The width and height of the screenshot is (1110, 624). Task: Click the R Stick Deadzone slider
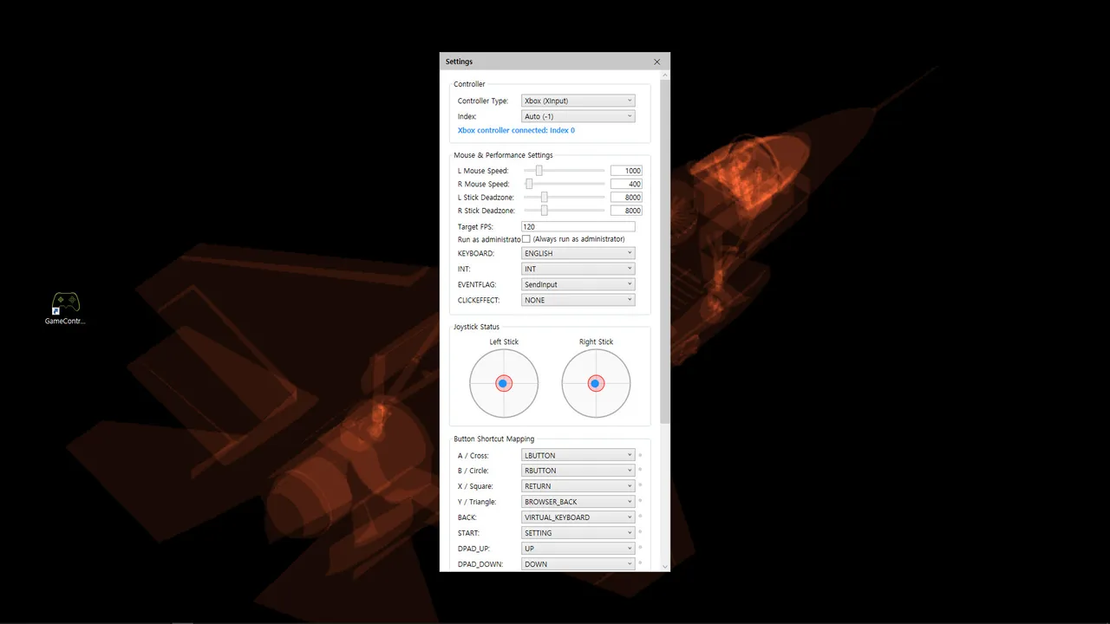point(565,211)
